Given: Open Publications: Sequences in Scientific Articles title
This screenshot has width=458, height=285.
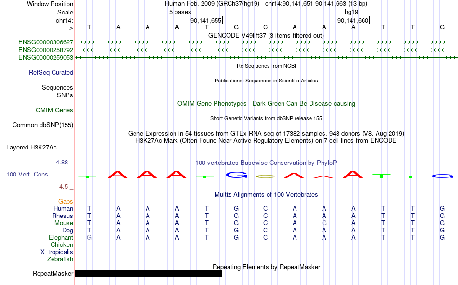Looking at the screenshot, I should (266, 81).
